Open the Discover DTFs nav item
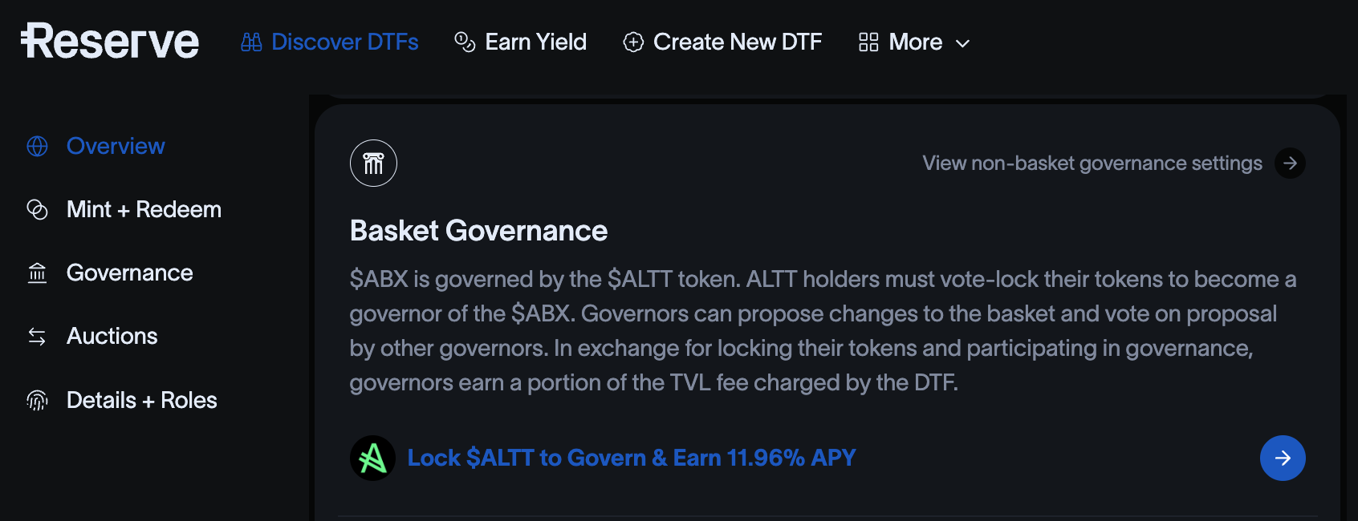1358x521 pixels. click(x=345, y=42)
